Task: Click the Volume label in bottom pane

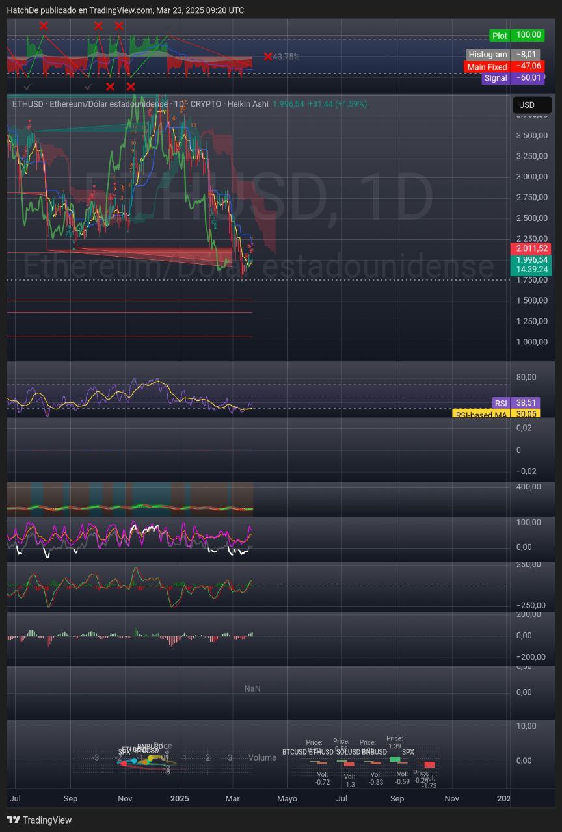Action: coord(262,757)
